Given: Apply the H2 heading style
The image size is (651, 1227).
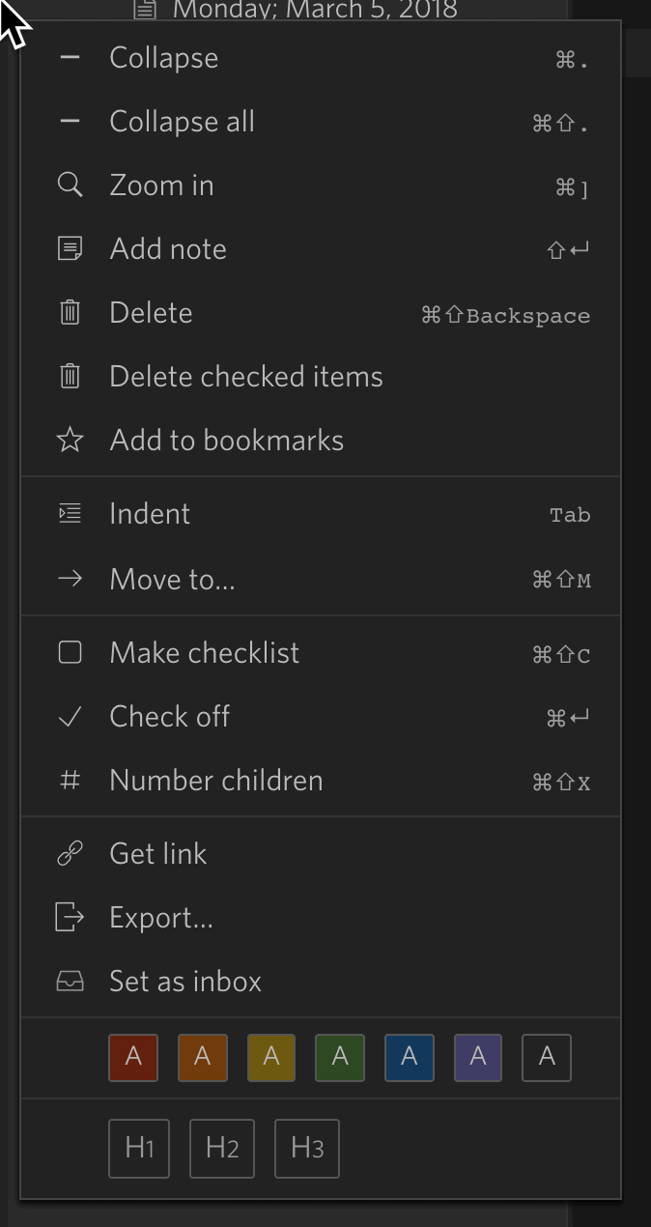Looking at the screenshot, I should point(222,1149).
